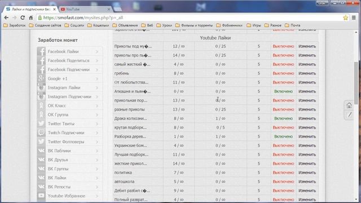This screenshot has width=361, height=203.
Task: Open the Заработок bookmarks folder
Action: click(15, 25)
